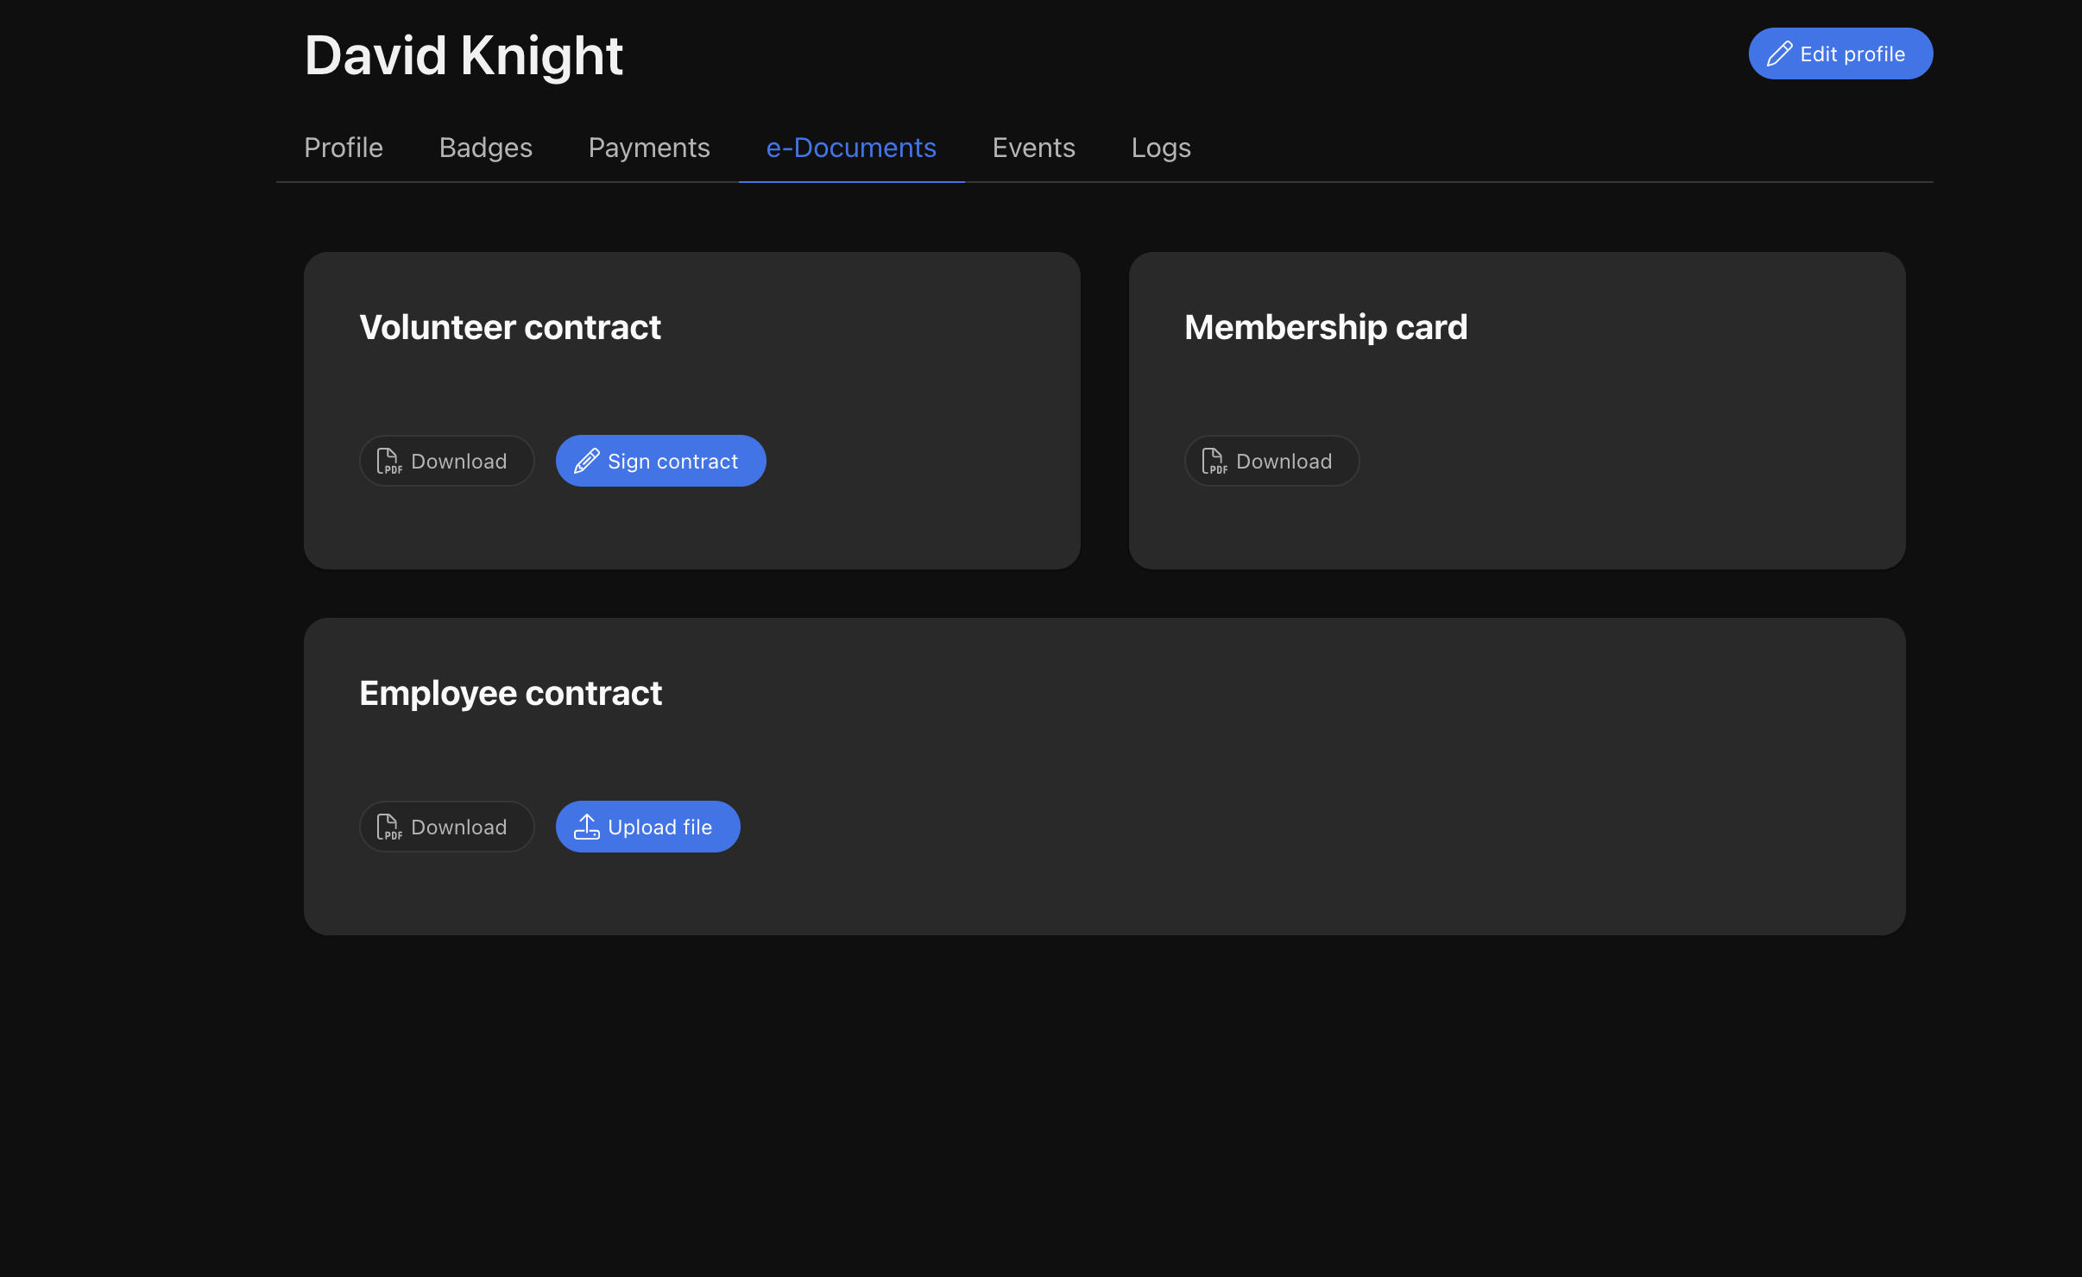View the Logs tab
The height and width of the screenshot is (1277, 2082).
(x=1160, y=148)
